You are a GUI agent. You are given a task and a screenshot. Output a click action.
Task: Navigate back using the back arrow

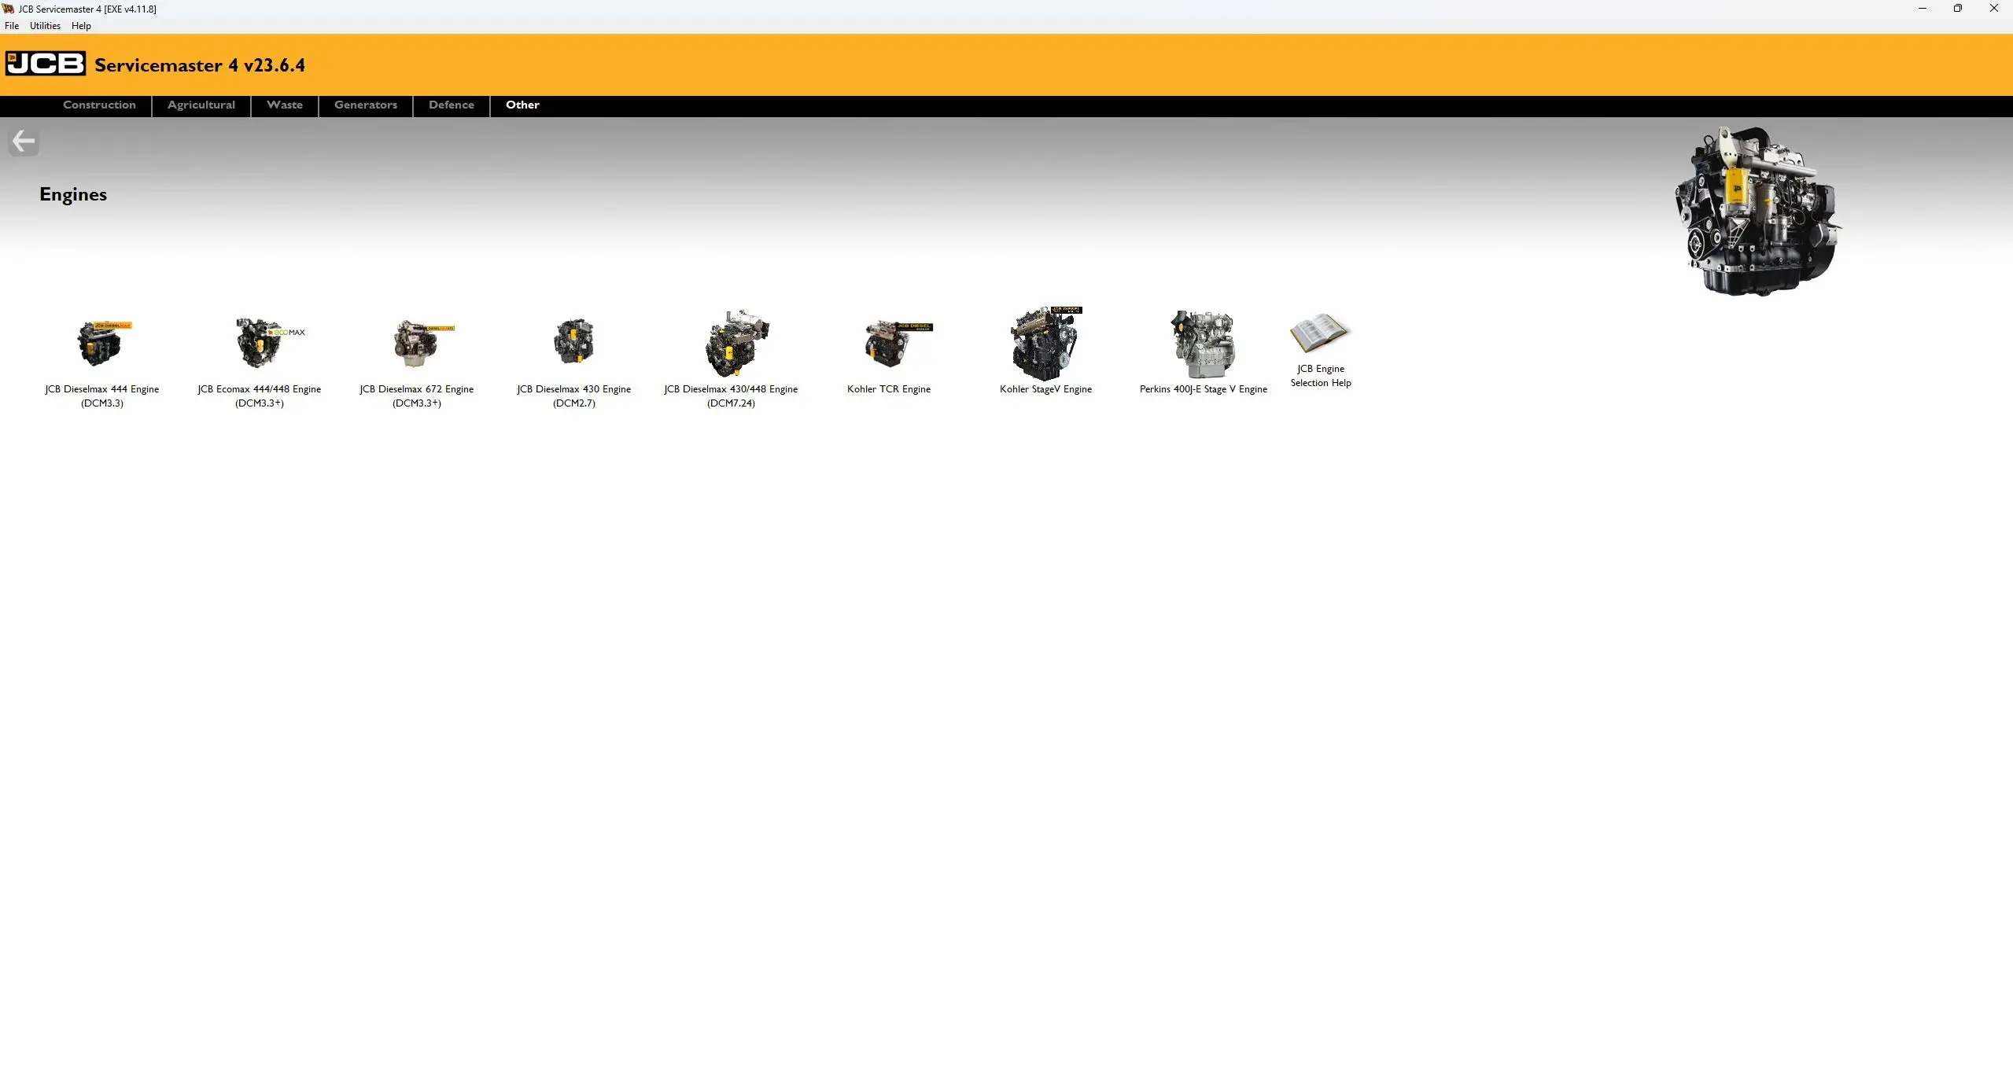coord(23,140)
